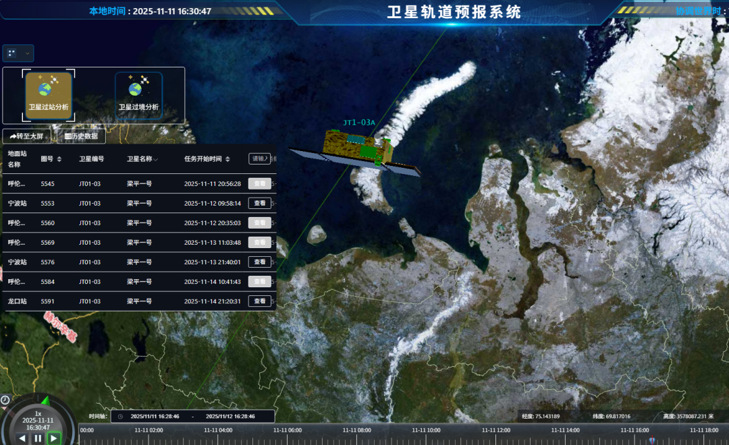Click the 转至大屏 button

26,136
